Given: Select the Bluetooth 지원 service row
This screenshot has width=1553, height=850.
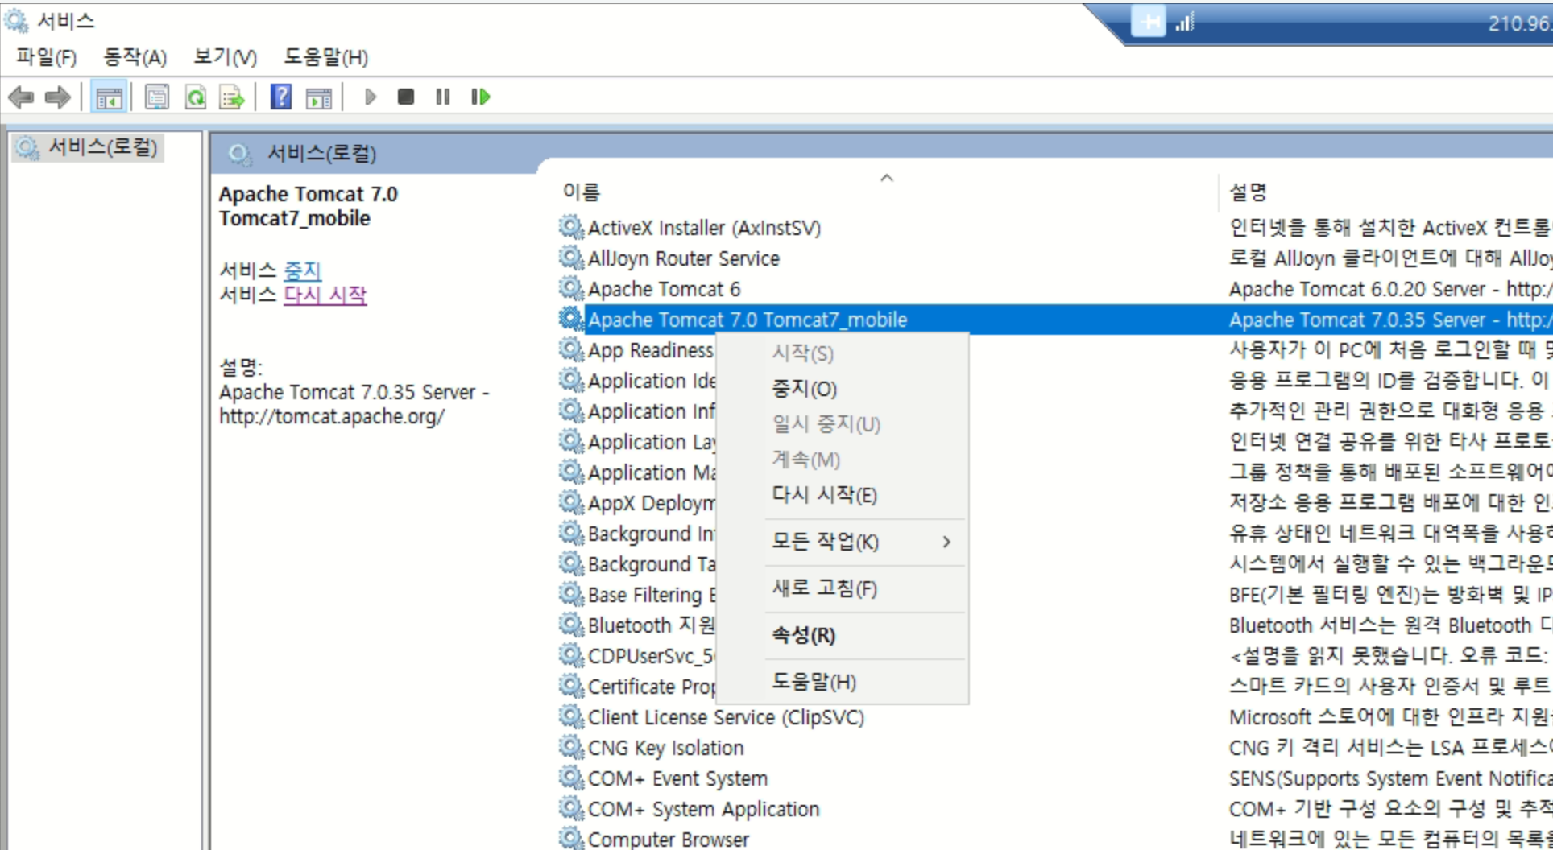Looking at the screenshot, I should tap(651, 625).
